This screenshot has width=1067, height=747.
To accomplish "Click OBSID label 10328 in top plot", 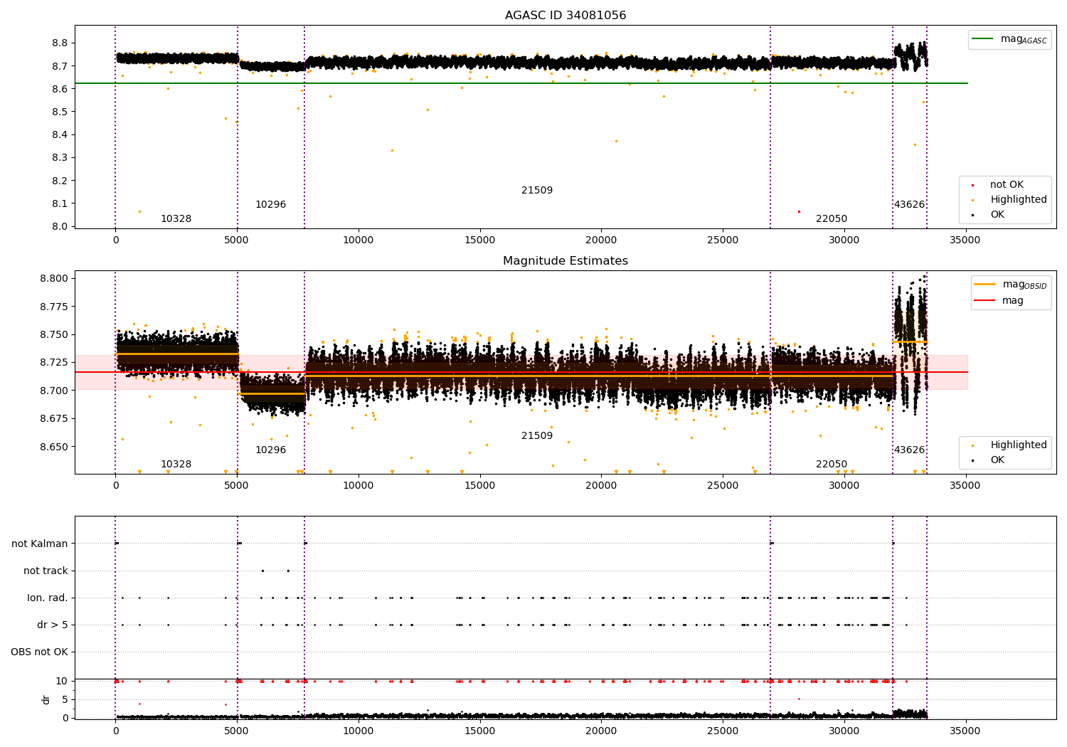I will tap(176, 219).
